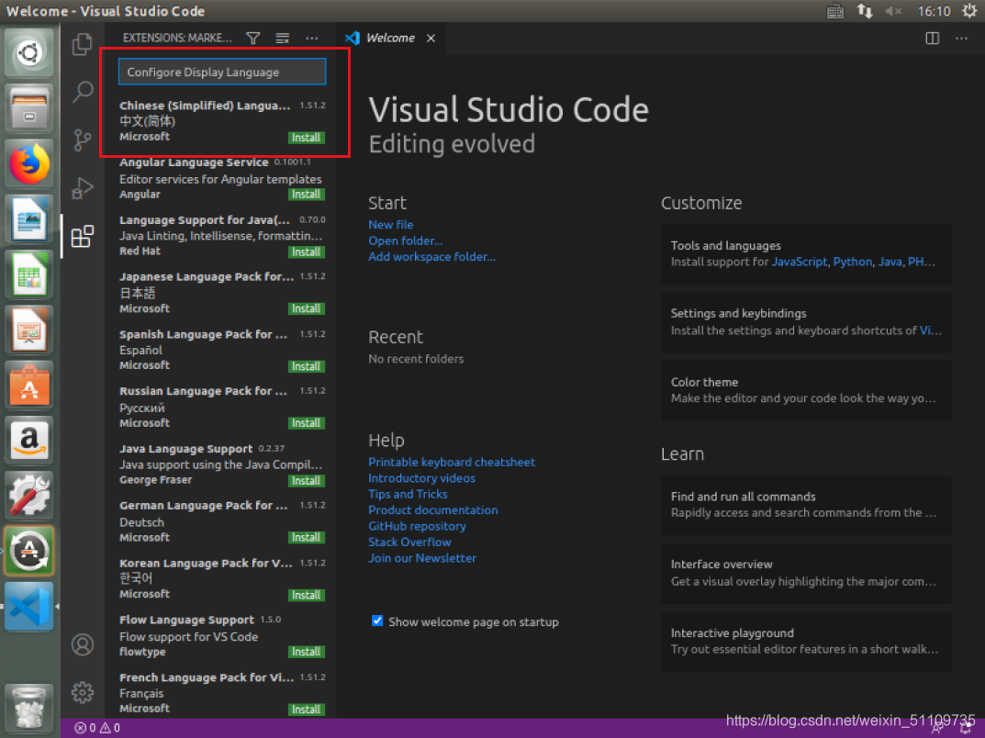Click the JavaScript language support link
This screenshot has width=985, height=738.
pos(799,262)
